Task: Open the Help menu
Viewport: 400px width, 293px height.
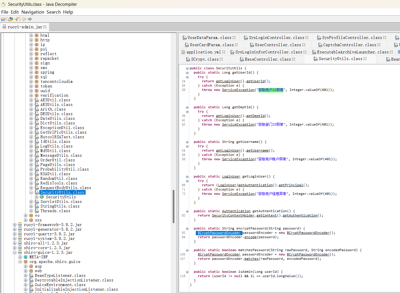Action: coord(68,12)
